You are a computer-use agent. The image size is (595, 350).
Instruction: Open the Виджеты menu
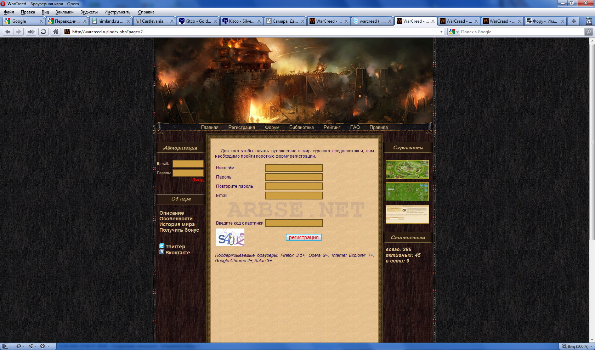coord(89,12)
